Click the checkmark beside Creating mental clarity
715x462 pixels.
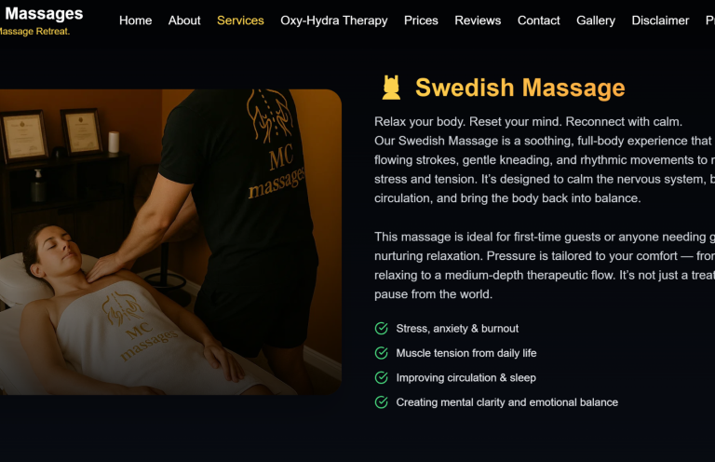(381, 402)
